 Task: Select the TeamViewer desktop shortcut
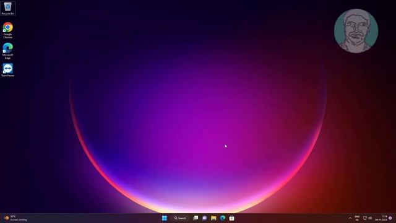(x=8, y=70)
